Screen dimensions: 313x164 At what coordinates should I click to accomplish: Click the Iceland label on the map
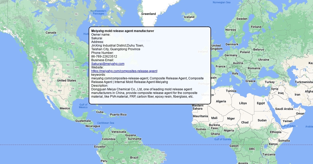tap(189, 17)
